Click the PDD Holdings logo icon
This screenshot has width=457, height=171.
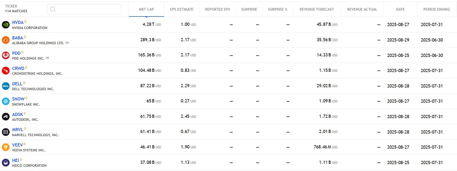pyautogui.click(x=6, y=55)
